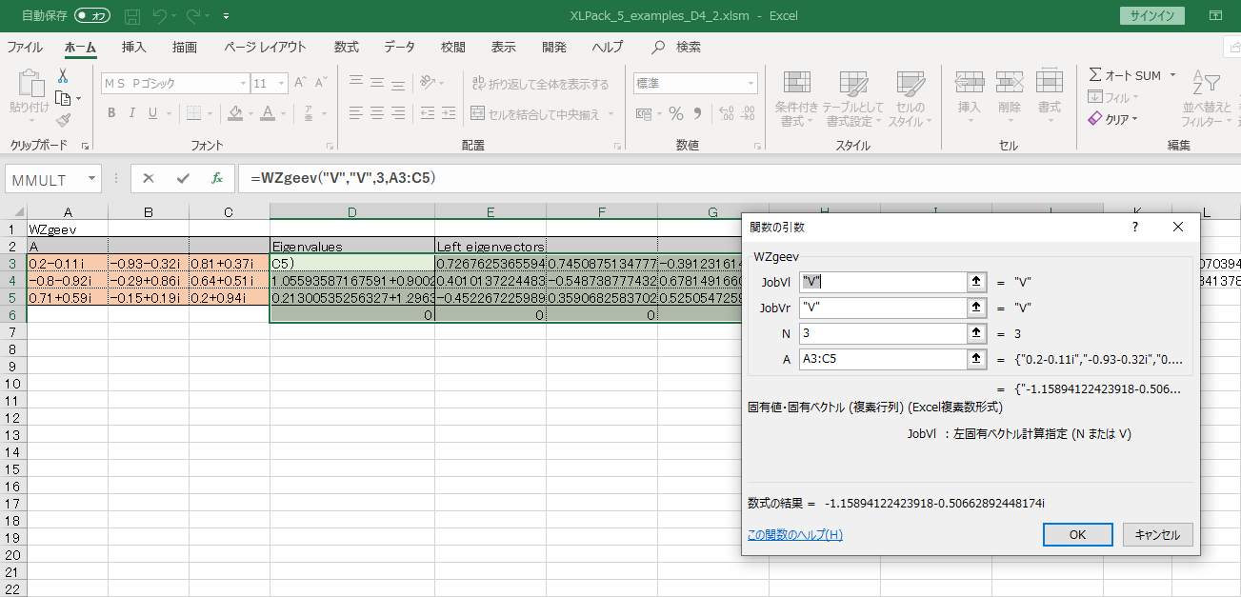Toggle the AutoSave switch
1241x597 pixels.
tap(92, 15)
